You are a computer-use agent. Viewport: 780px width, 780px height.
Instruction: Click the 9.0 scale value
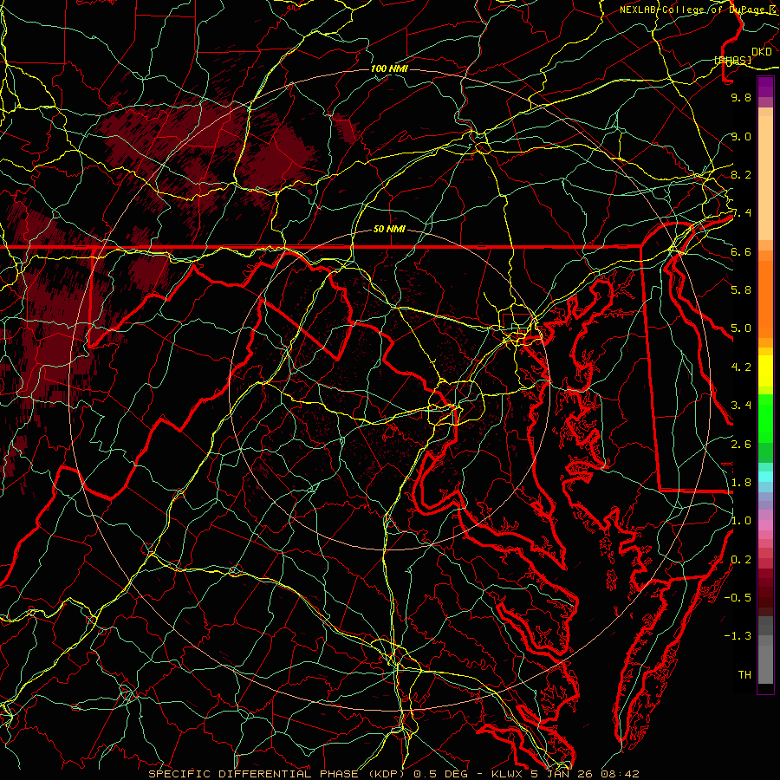coord(741,136)
